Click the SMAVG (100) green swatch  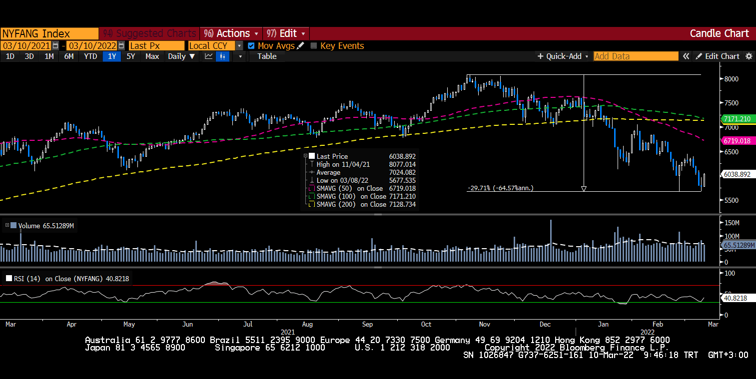pyautogui.click(x=312, y=196)
